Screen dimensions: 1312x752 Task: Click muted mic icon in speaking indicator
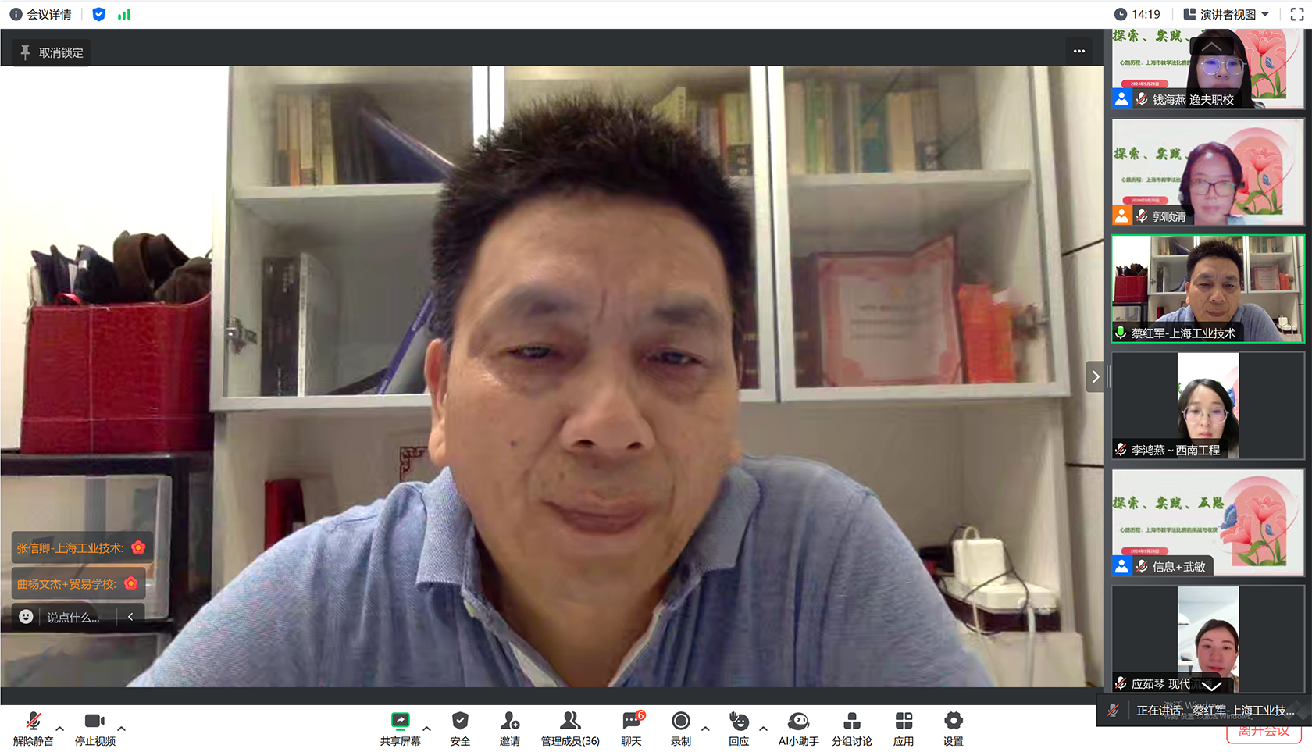(x=1113, y=710)
